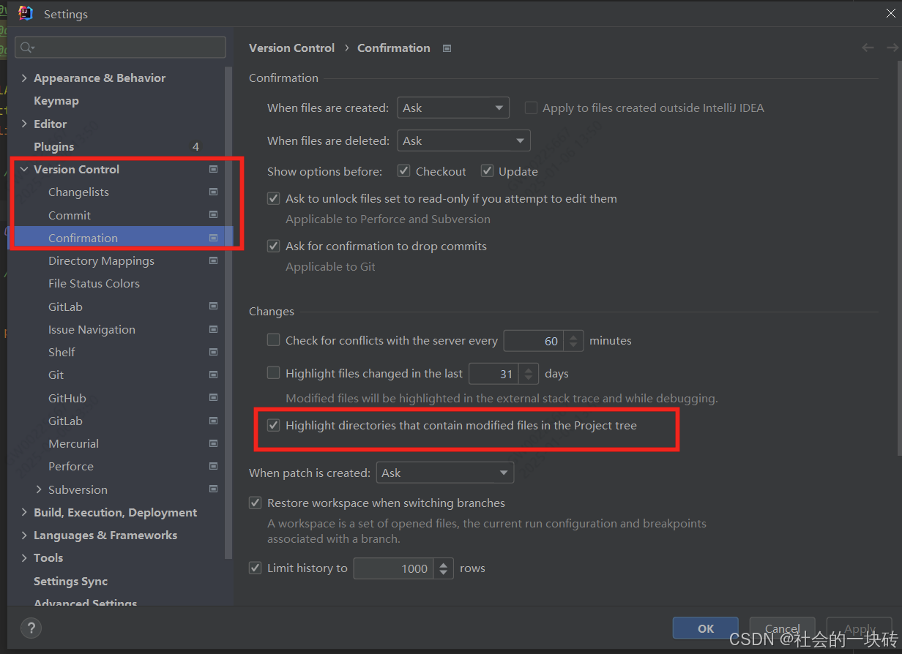Click the icon next to Confirmation breadcrumb header
Viewport: 902px width, 654px height.
(x=447, y=48)
